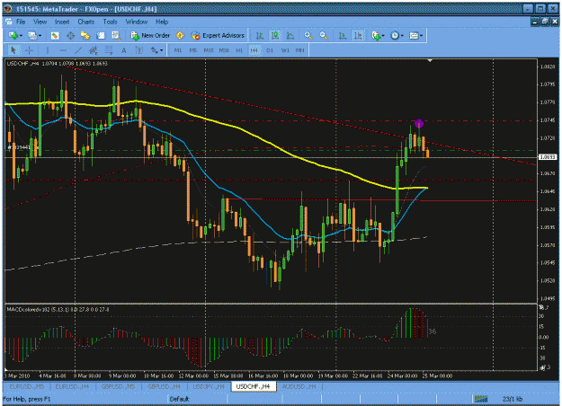This screenshot has width=562, height=406.
Task: Click the New Order button
Action: pyautogui.click(x=150, y=35)
